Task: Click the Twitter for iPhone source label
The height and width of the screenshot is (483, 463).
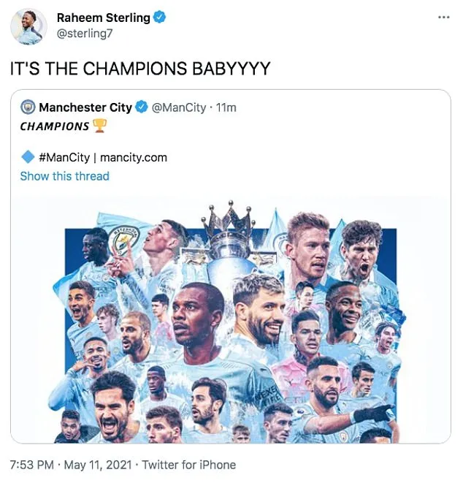Action: 188,465
